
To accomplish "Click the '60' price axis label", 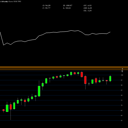I will coord(122,115).
